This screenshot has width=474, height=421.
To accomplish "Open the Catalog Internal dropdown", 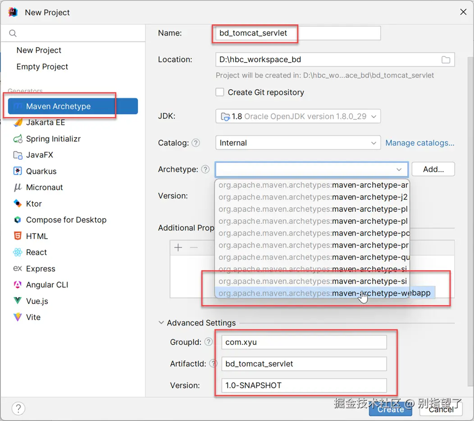I will [298, 143].
